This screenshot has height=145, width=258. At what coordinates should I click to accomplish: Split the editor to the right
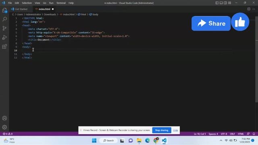[x=249, y=9]
